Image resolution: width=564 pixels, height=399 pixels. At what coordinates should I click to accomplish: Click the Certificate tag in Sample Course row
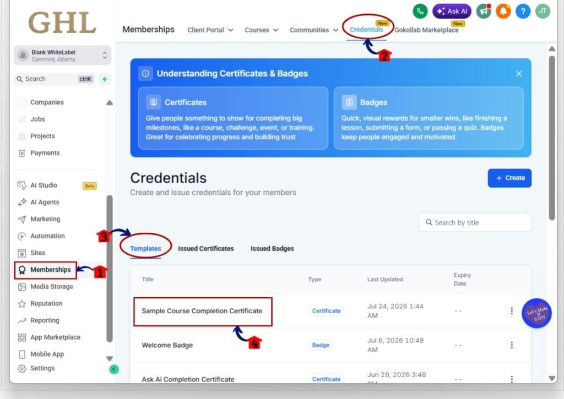(x=326, y=311)
